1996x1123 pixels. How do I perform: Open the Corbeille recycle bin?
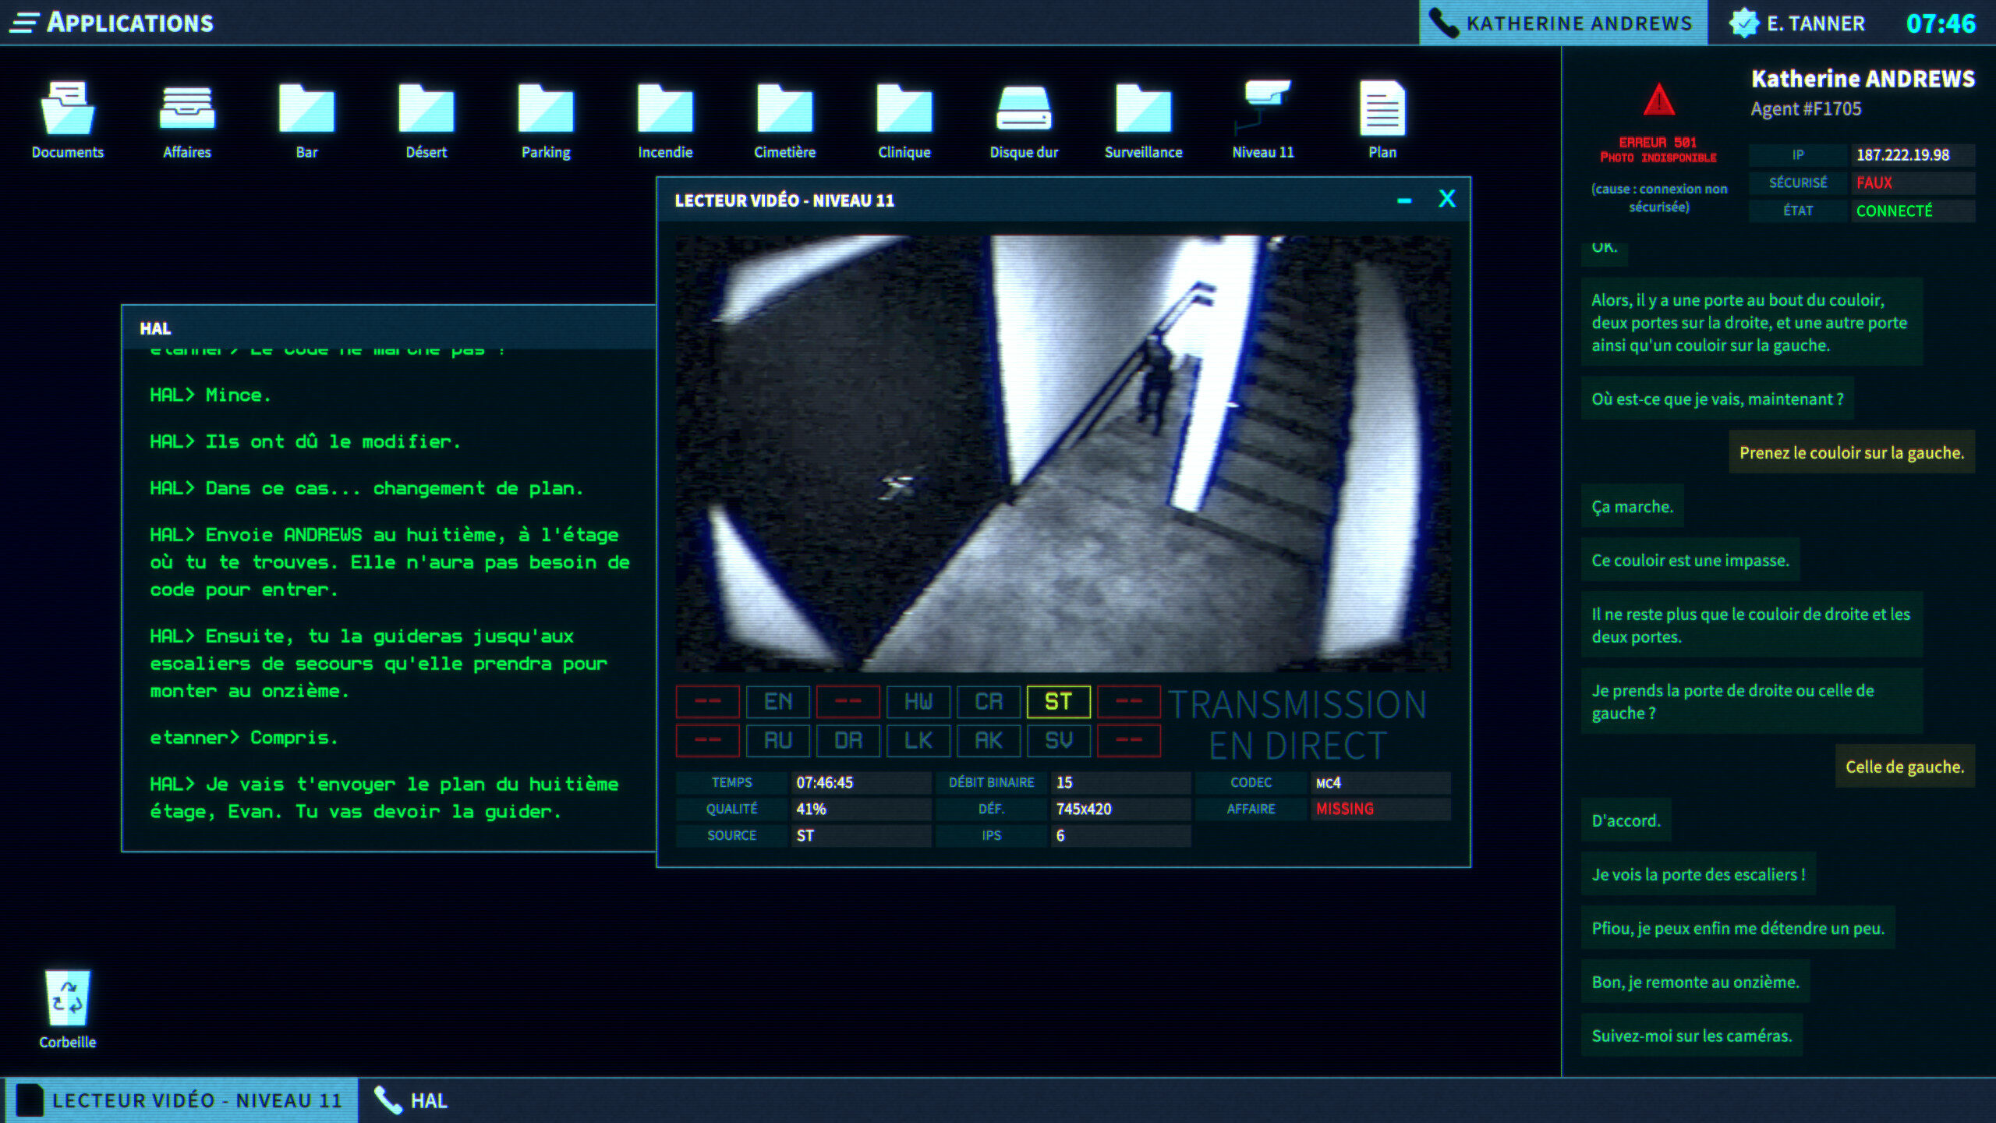coord(68,1009)
